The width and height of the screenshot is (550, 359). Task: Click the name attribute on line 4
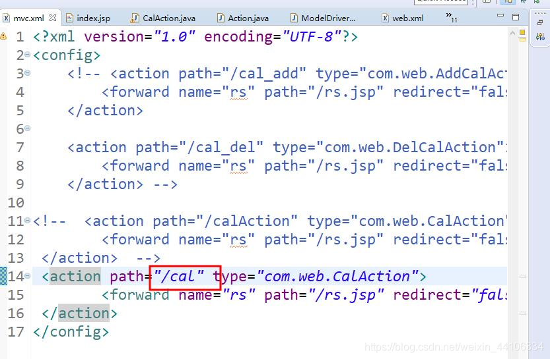click(195, 92)
